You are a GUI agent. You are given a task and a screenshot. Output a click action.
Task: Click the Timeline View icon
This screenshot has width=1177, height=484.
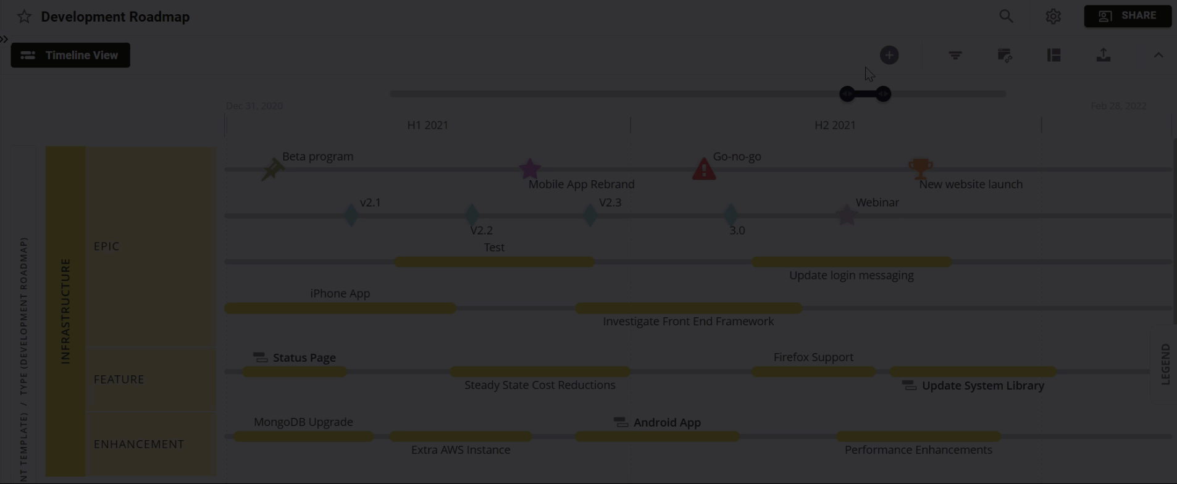(28, 55)
